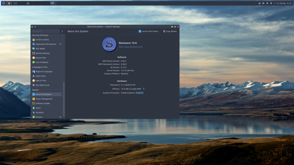Select KDE Plasma Version 6.6.91 text
Image resolution: width=294 pixels, height=165 pixels.
(124, 61)
